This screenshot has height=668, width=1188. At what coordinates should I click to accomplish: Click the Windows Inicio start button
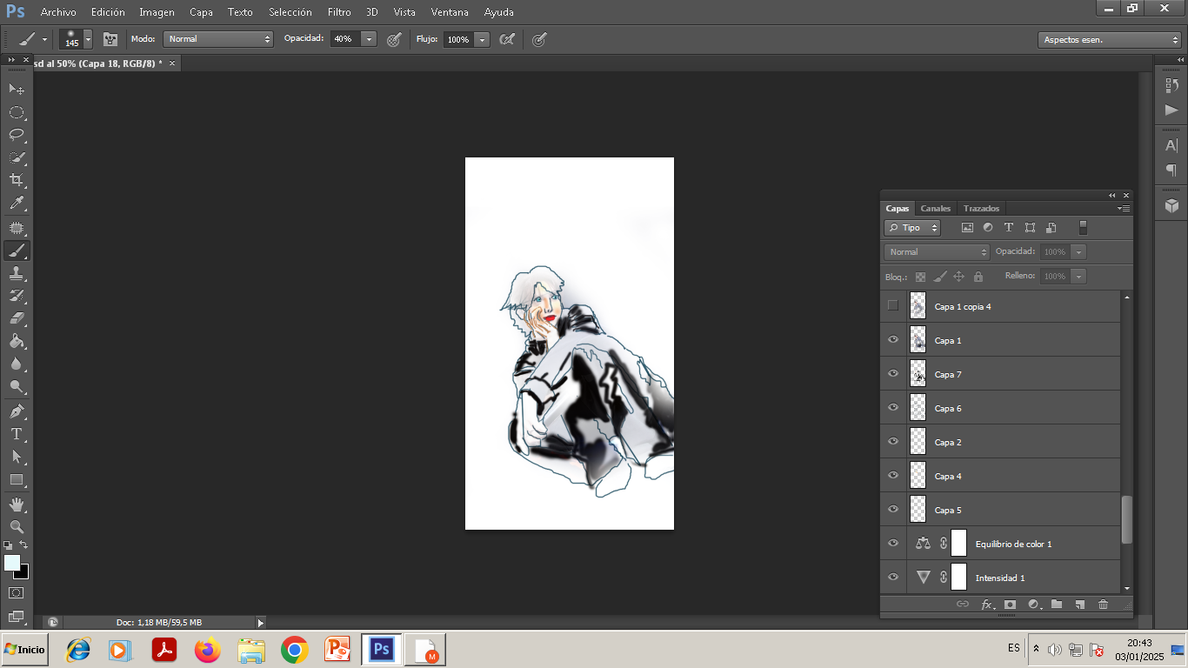(x=24, y=649)
